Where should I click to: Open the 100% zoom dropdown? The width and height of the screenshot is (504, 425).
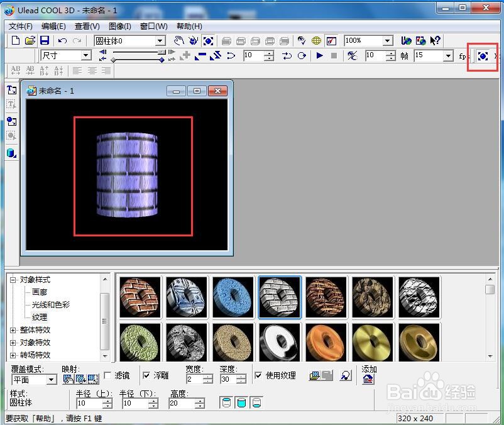coord(388,40)
